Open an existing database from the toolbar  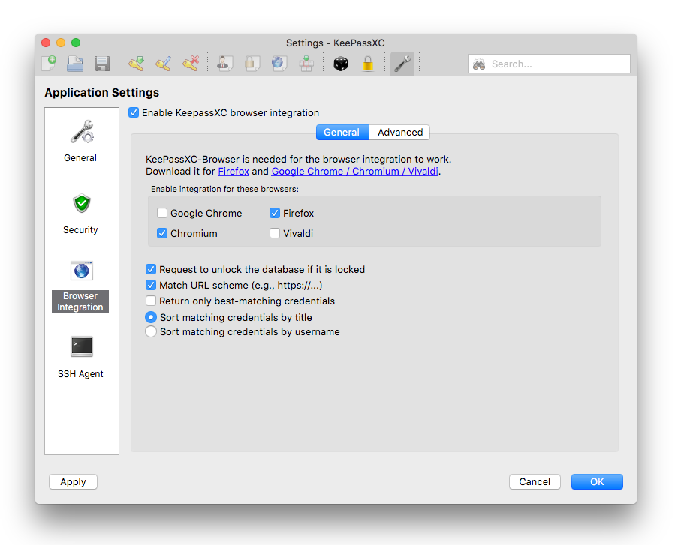pyautogui.click(x=75, y=64)
